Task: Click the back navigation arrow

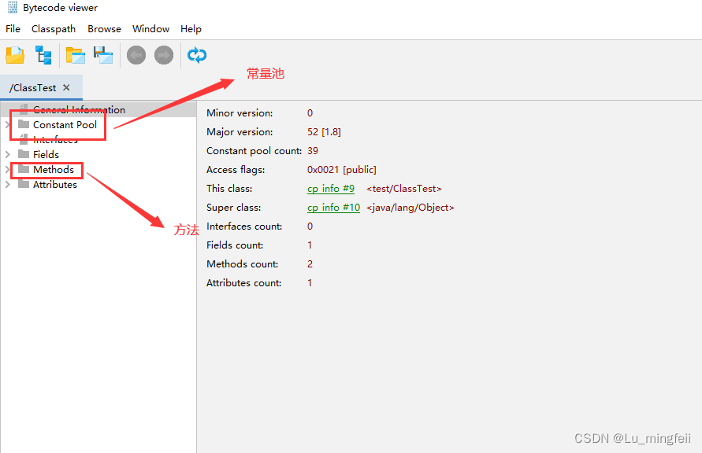Action: (x=136, y=54)
